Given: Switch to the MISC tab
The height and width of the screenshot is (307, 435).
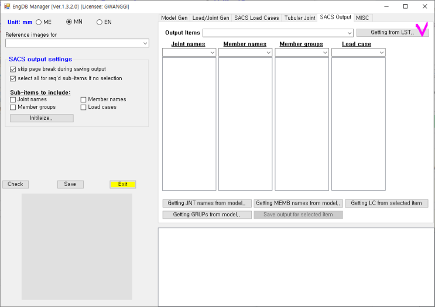Looking at the screenshot, I should (x=362, y=18).
